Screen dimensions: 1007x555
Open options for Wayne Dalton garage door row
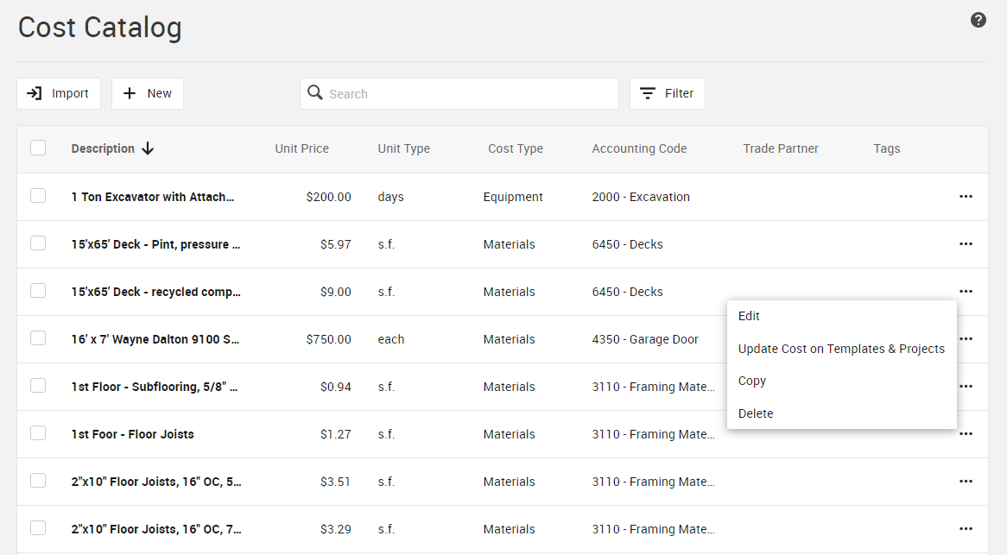click(966, 338)
